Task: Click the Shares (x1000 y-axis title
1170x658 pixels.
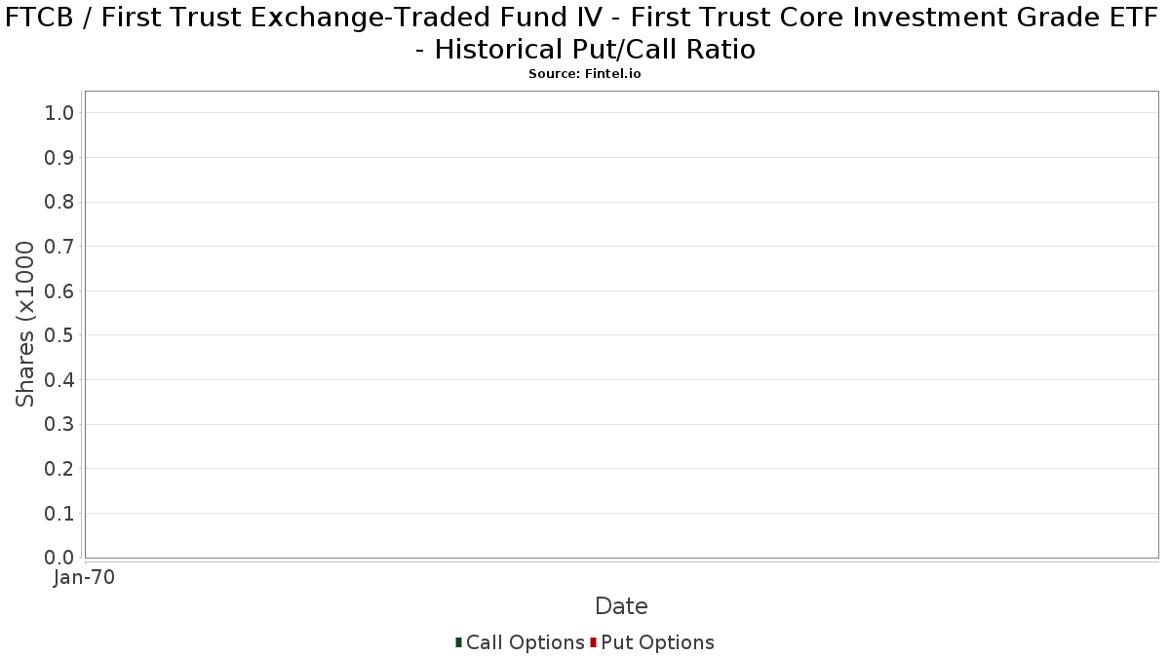Action: coord(25,325)
